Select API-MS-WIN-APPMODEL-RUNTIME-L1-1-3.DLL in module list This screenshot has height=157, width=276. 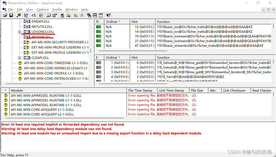(x=46, y=105)
